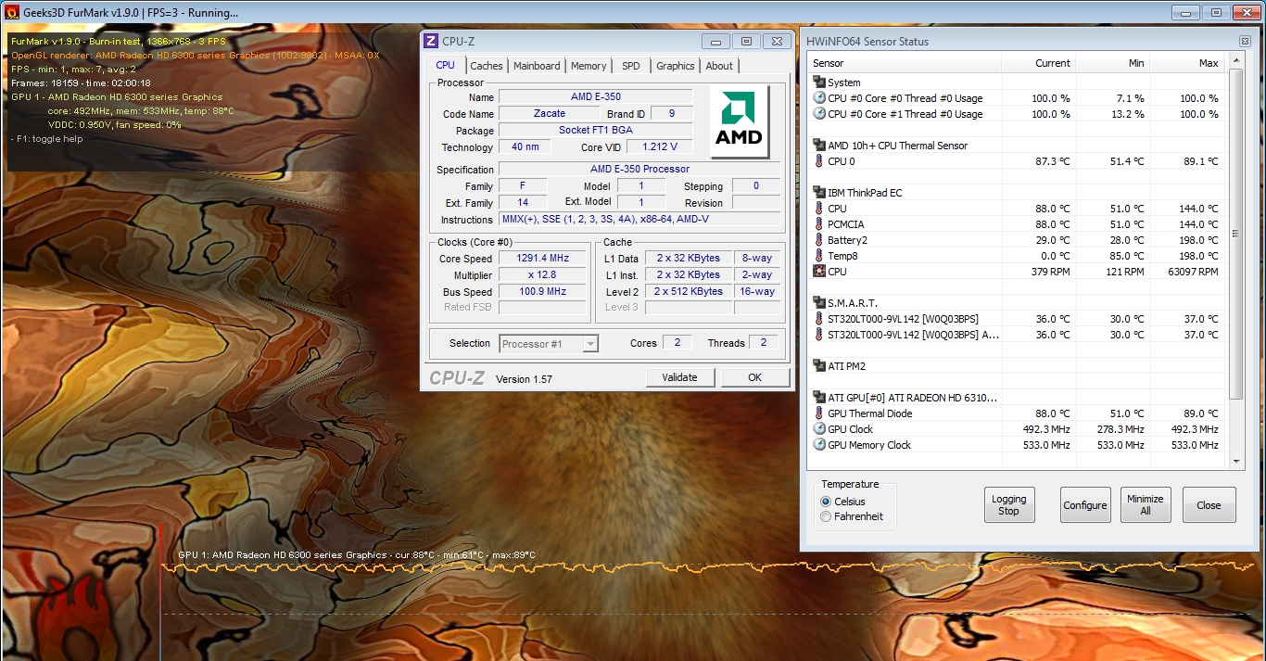The height and width of the screenshot is (661, 1266).
Task: Click the Core VID 1.212 V field
Action: click(659, 147)
